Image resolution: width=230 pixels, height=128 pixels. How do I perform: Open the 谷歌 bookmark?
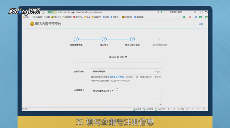(x=47, y=17)
